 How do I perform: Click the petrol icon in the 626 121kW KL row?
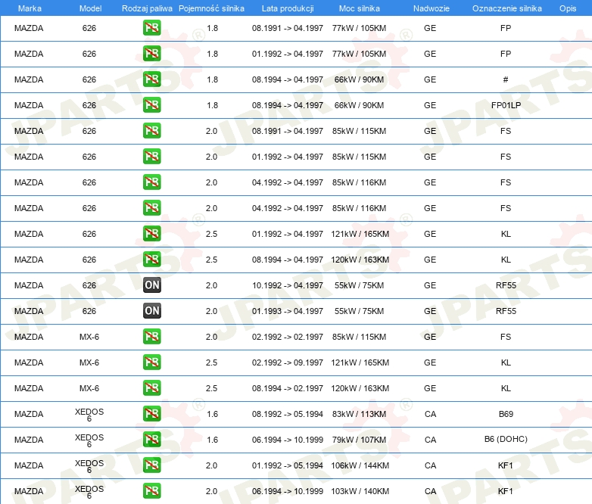click(151, 234)
